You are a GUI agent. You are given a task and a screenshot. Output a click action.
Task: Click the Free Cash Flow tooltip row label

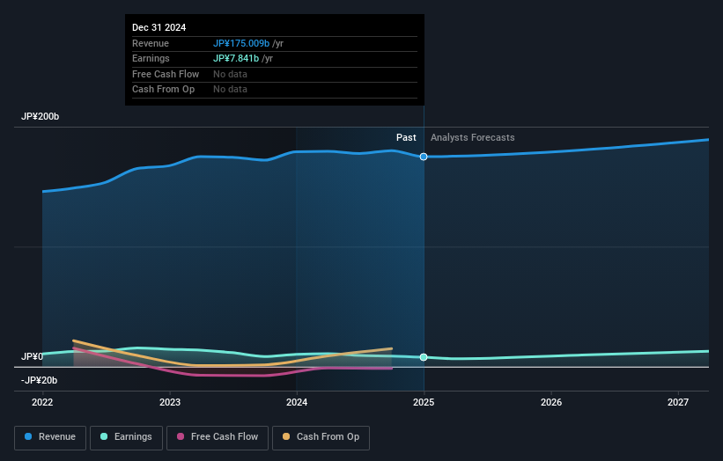[x=166, y=74]
